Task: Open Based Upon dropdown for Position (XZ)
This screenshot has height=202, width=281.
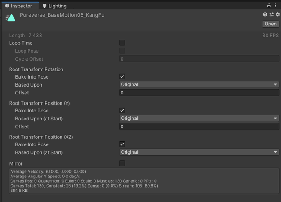Action: [199, 152]
